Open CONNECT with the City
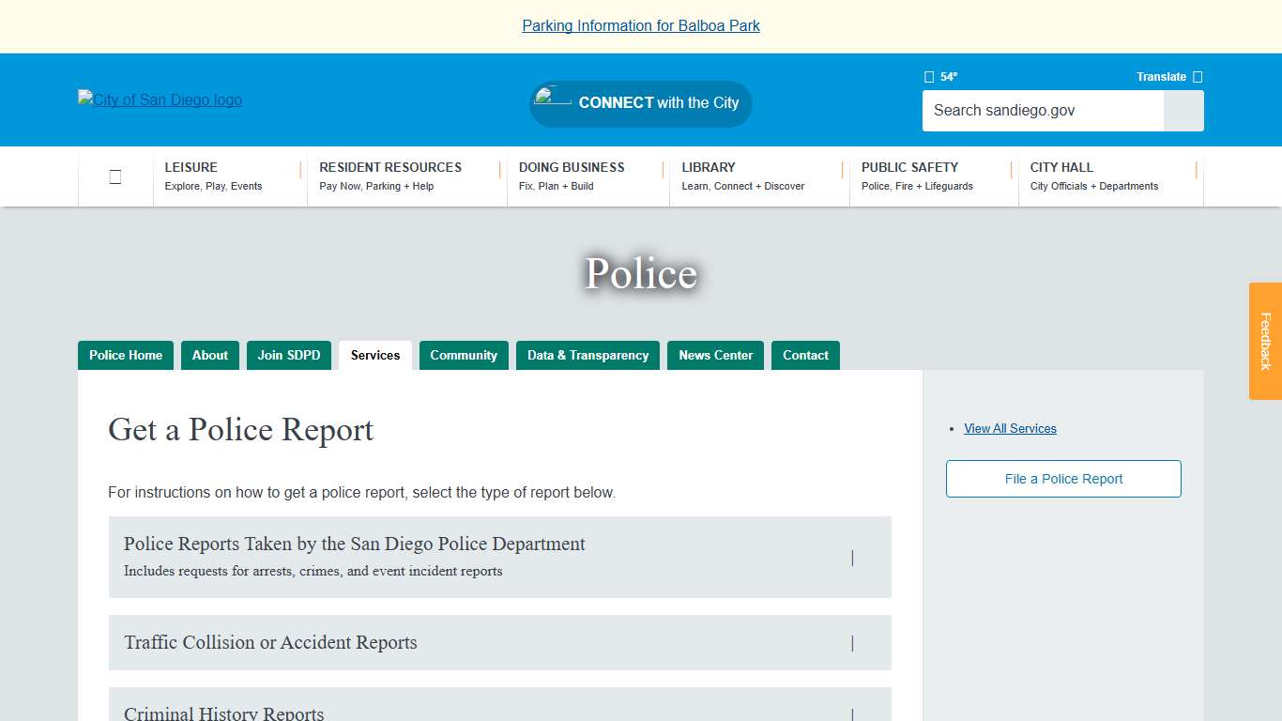This screenshot has height=721, width=1282. (640, 103)
